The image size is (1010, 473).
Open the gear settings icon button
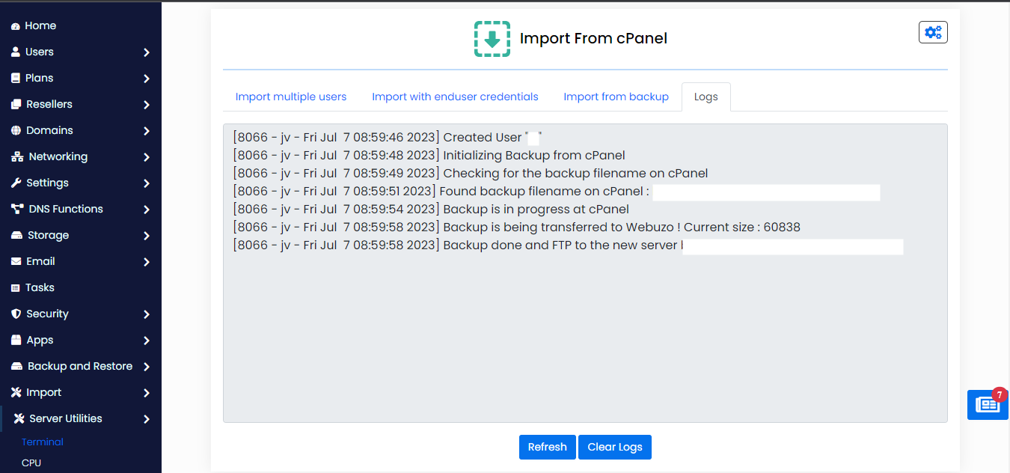pyautogui.click(x=933, y=32)
